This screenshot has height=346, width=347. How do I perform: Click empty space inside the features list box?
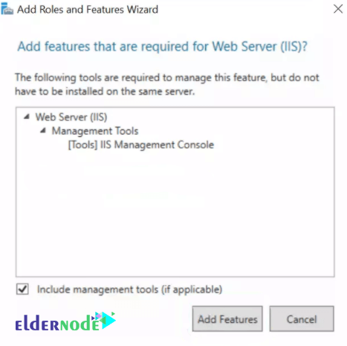[x=175, y=211]
